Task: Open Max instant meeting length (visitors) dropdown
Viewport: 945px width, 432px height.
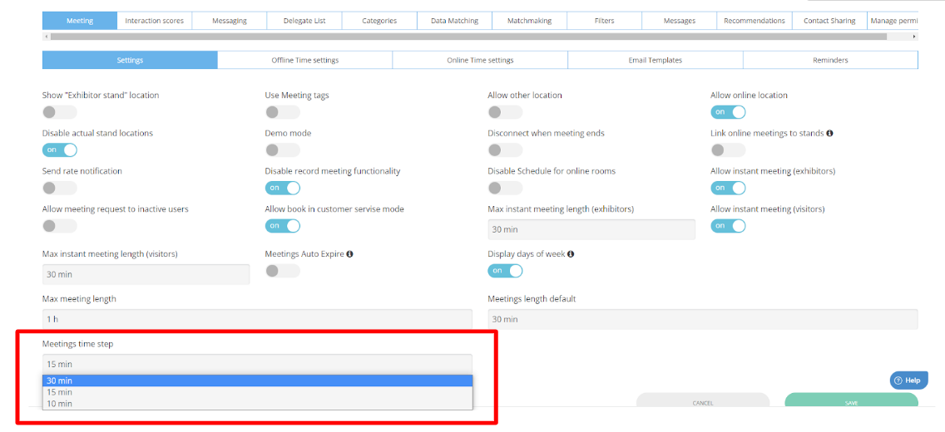Action: click(146, 274)
